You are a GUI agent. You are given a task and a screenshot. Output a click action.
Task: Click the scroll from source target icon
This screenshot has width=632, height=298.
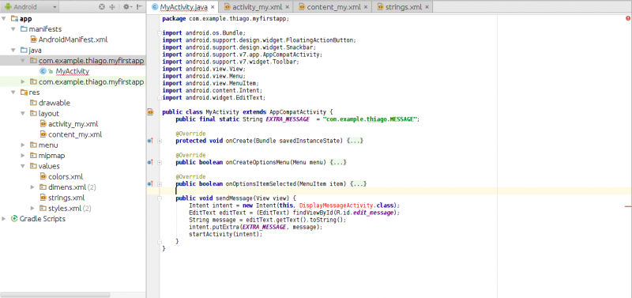pos(102,7)
